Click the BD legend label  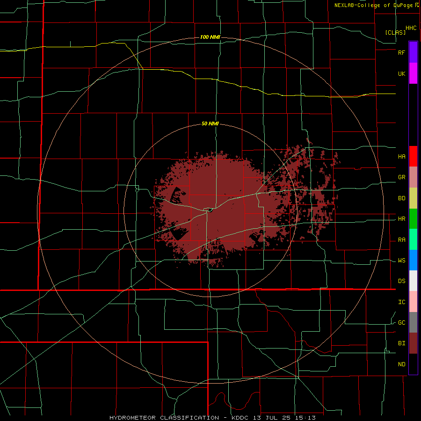coord(401,198)
